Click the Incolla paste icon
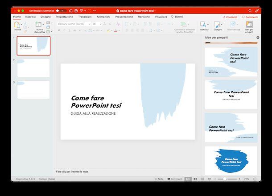Image resolution: width=272 pixels, height=196 pixels. (17, 25)
